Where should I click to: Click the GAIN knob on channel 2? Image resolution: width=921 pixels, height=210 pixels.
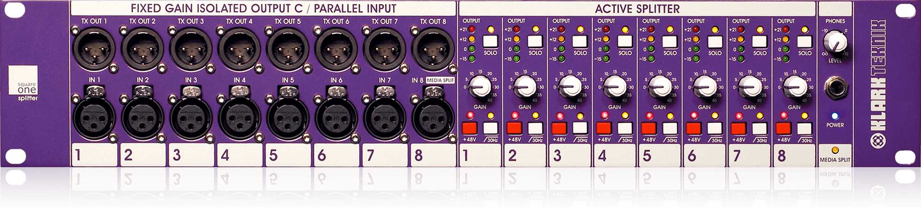[x=525, y=86]
